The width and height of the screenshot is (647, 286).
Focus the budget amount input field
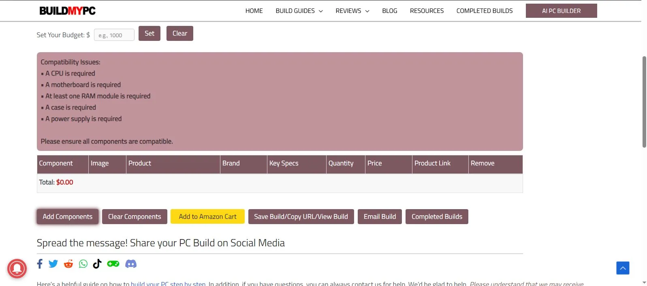[x=114, y=35]
